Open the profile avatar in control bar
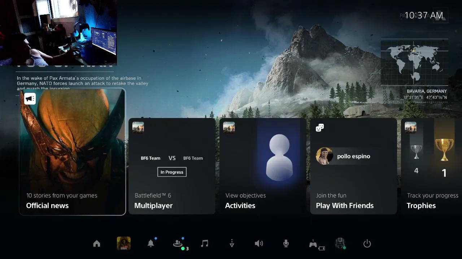462x259 pixels. [340, 243]
